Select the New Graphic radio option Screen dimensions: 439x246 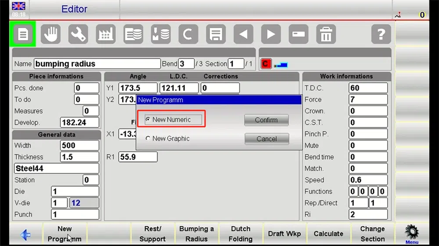(x=148, y=139)
